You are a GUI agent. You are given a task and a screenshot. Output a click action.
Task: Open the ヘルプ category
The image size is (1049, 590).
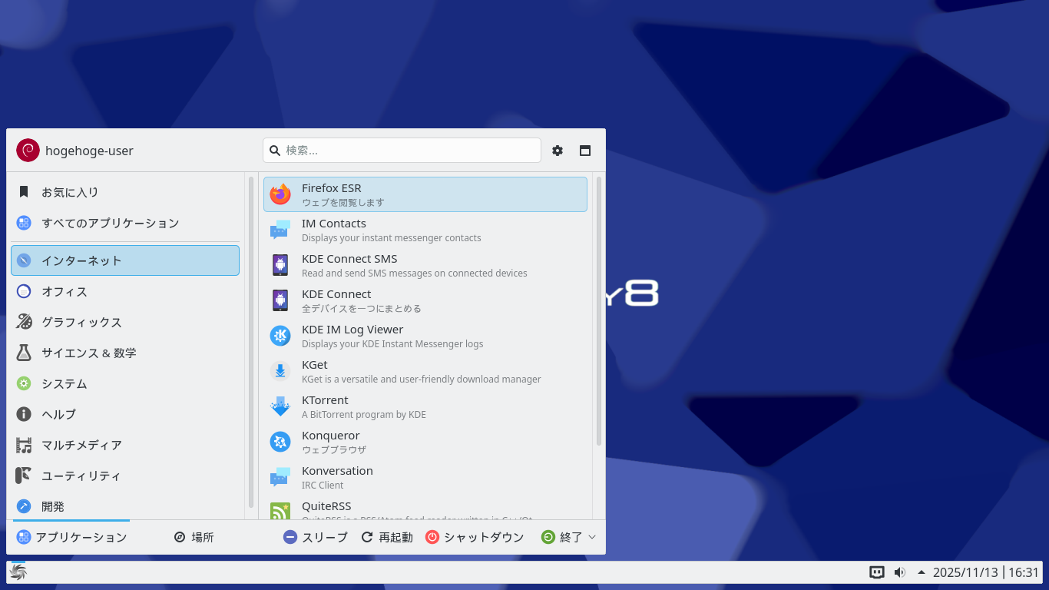pos(125,414)
